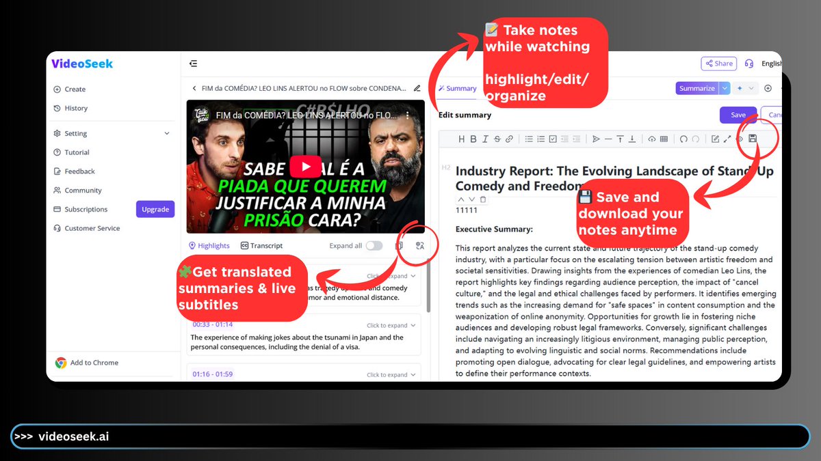This screenshot has height=461, width=821.
Task: Click the insert-line-above icon
Action: 620,139
